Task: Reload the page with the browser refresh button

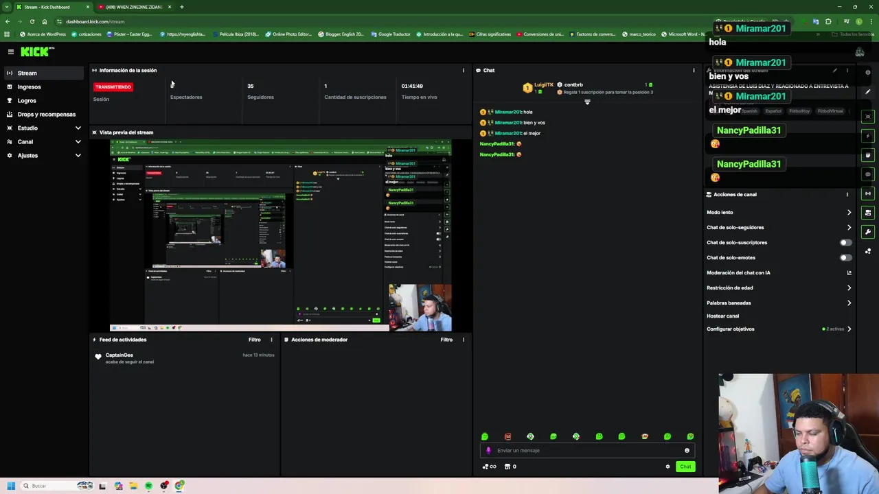Action: click(32, 21)
